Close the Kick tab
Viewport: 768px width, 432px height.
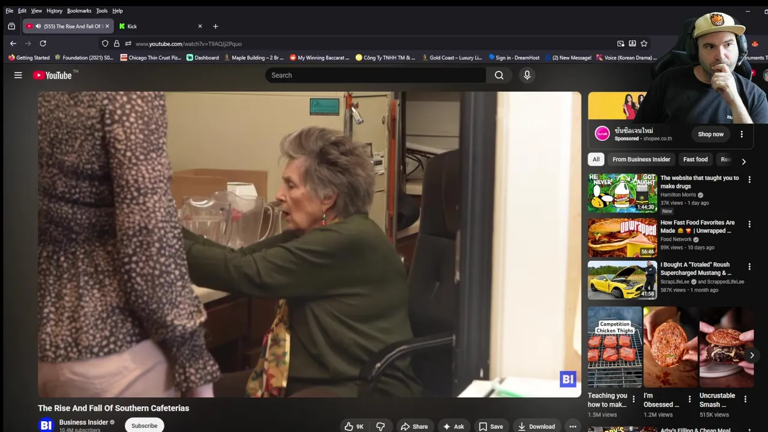tap(200, 26)
